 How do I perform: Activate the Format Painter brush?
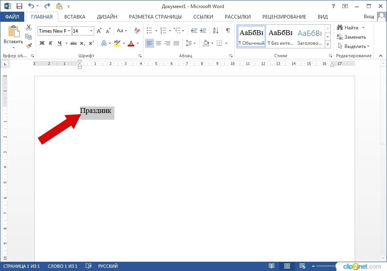click(29, 46)
